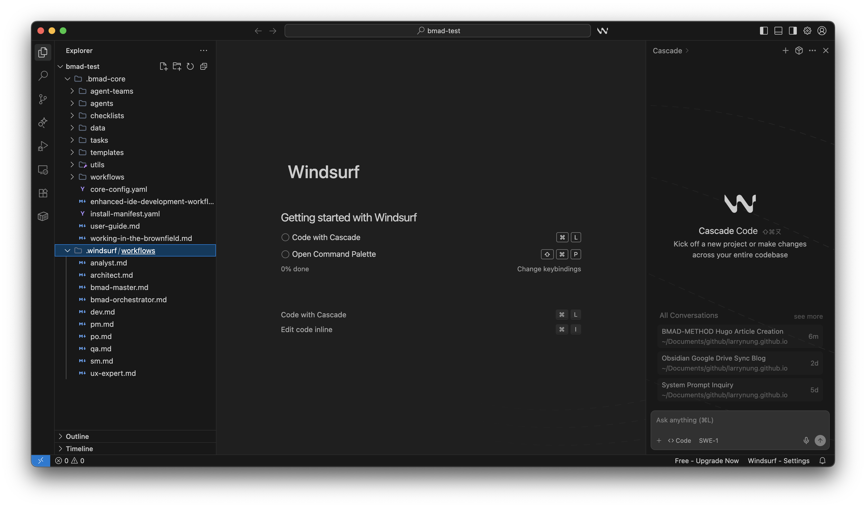The width and height of the screenshot is (866, 508).
Task: Focus the Ask anything input field
Action: pos(740,420)
